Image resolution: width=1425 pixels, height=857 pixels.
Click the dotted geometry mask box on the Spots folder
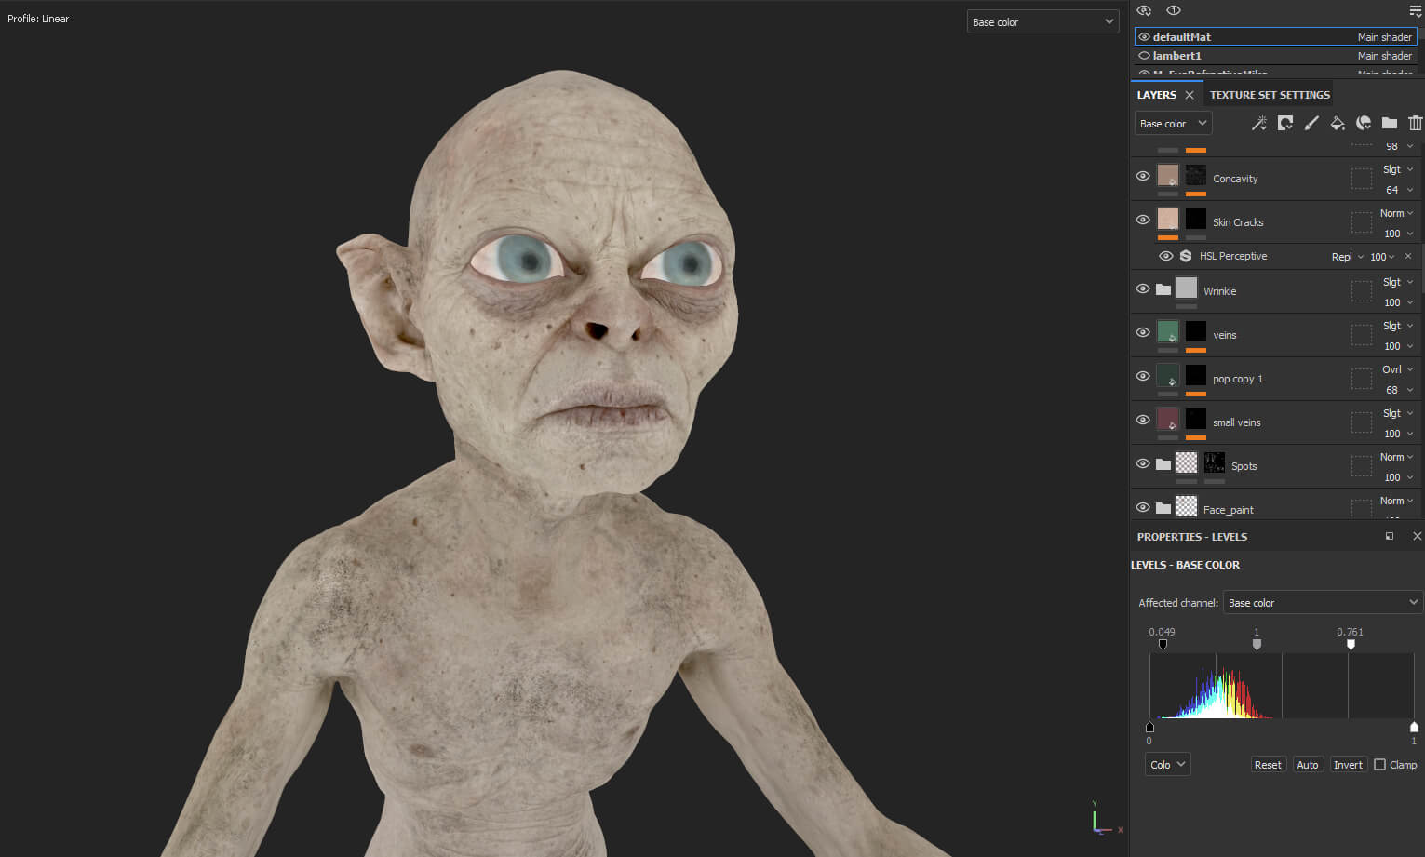(x=1362, y=466)
